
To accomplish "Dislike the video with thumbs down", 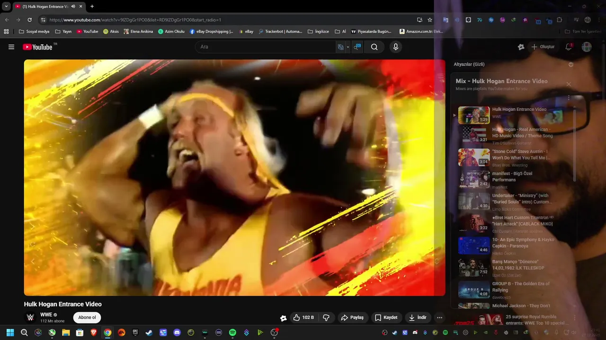I will (x=326, y=318).
